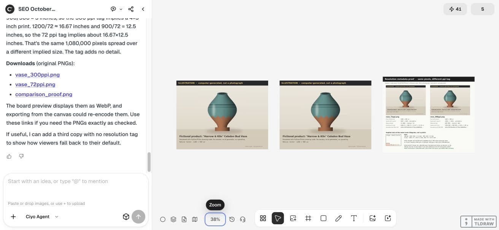Select the resolution metadata proof image
The image size is (499, 230).
click(x=429, y=114)
